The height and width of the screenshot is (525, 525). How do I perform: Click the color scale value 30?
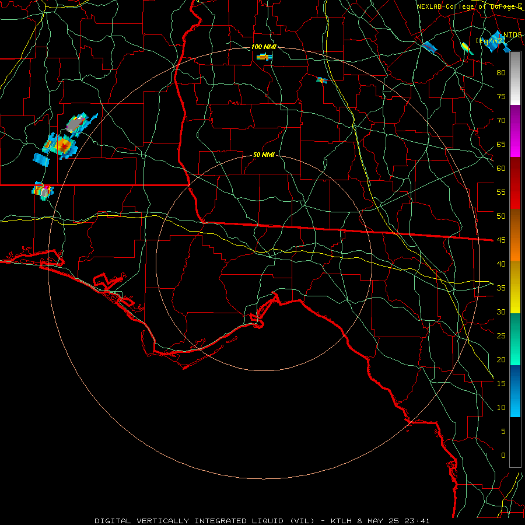tap(501, 311)
